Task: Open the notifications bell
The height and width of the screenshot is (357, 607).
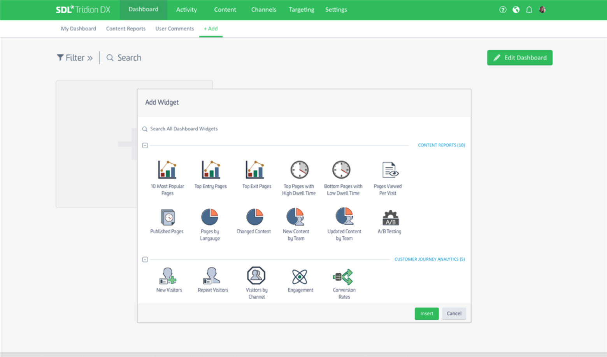Action: pos(529,10)
